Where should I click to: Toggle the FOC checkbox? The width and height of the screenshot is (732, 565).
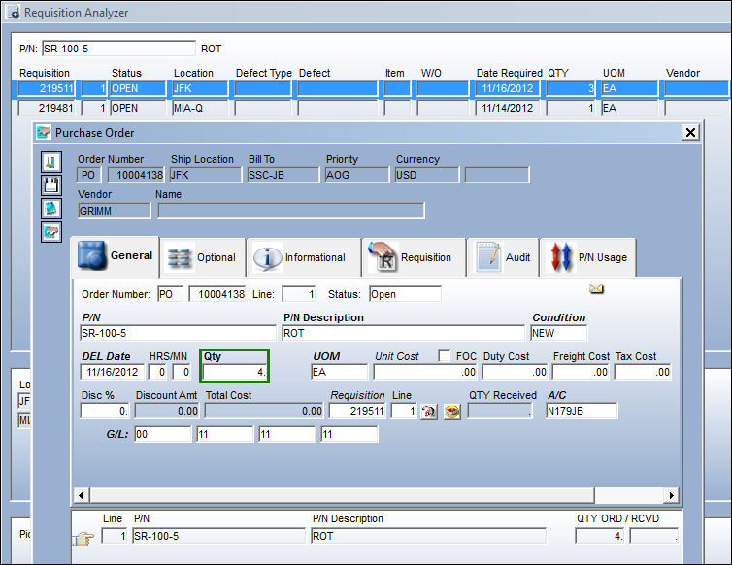(x=445, y=356)
